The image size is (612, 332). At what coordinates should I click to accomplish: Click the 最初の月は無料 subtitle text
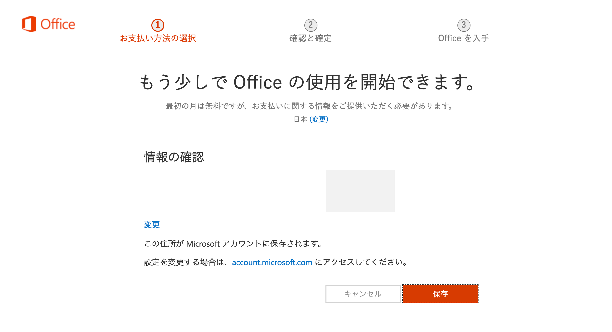tap(309, 106)
